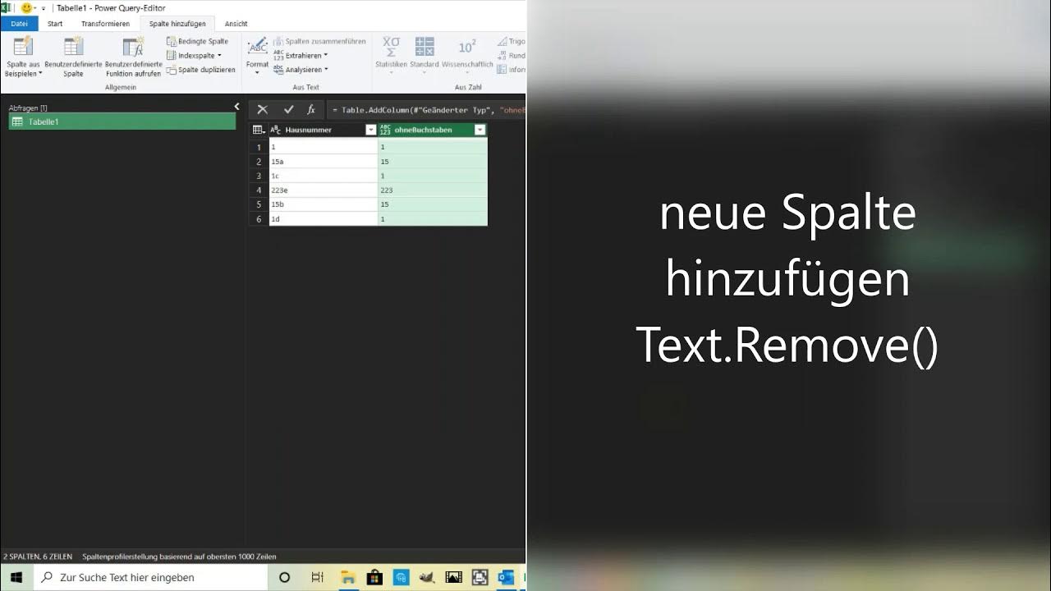Image resolution: width=1051 pixels, height=591 pixels.
Task: Select the ohneBuchstaben column header
Action: pyautogui.click(x=433, y=130)
